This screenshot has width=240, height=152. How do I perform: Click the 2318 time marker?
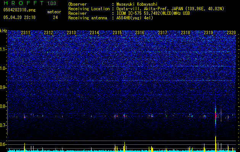[x=185, y=32]
